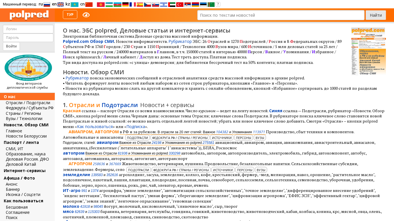Open the translation help question mark
Viewport: 394px width, 221px height.
coord(218,4)
